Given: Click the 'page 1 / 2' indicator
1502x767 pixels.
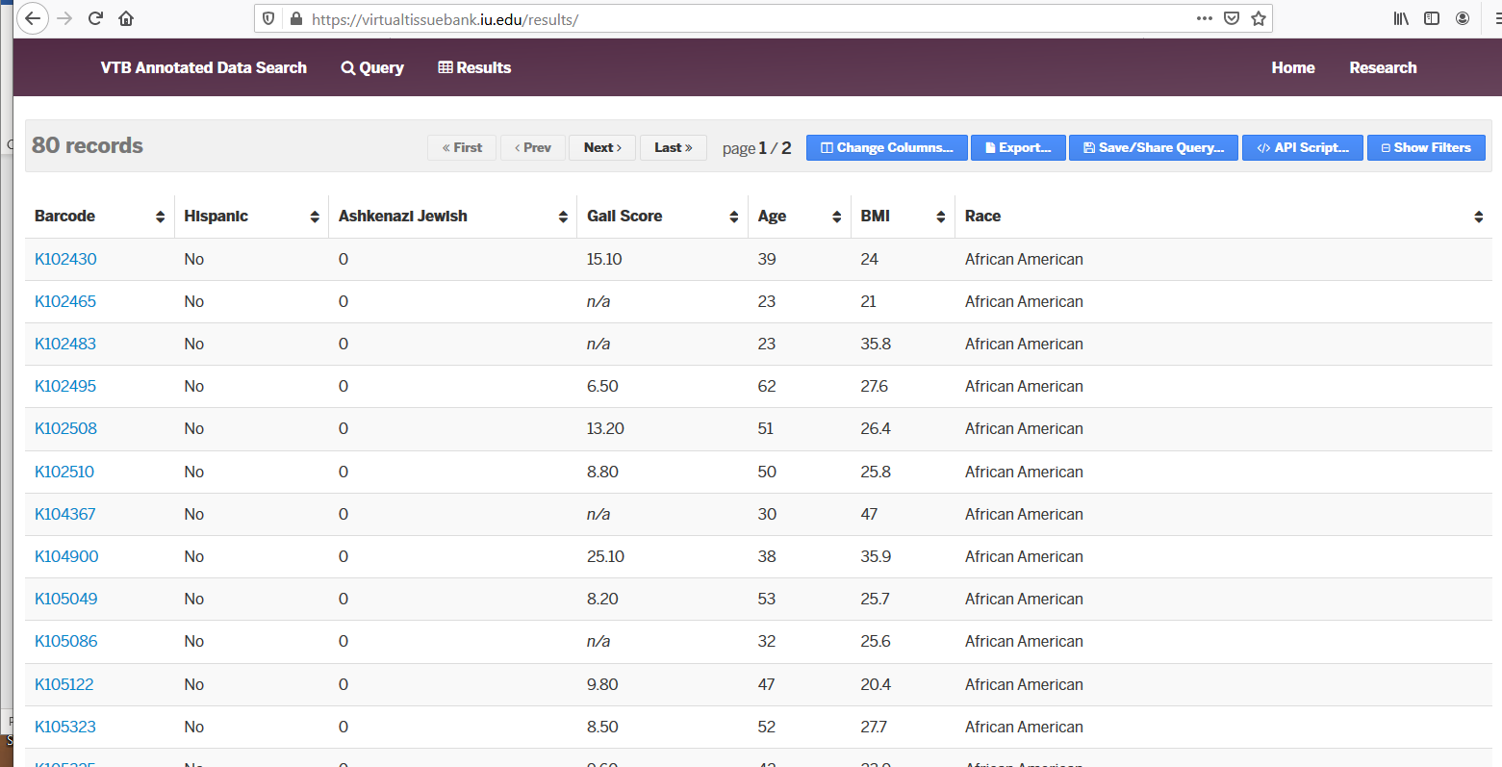Looking at the screenshot, I should [x=756, y=147].
